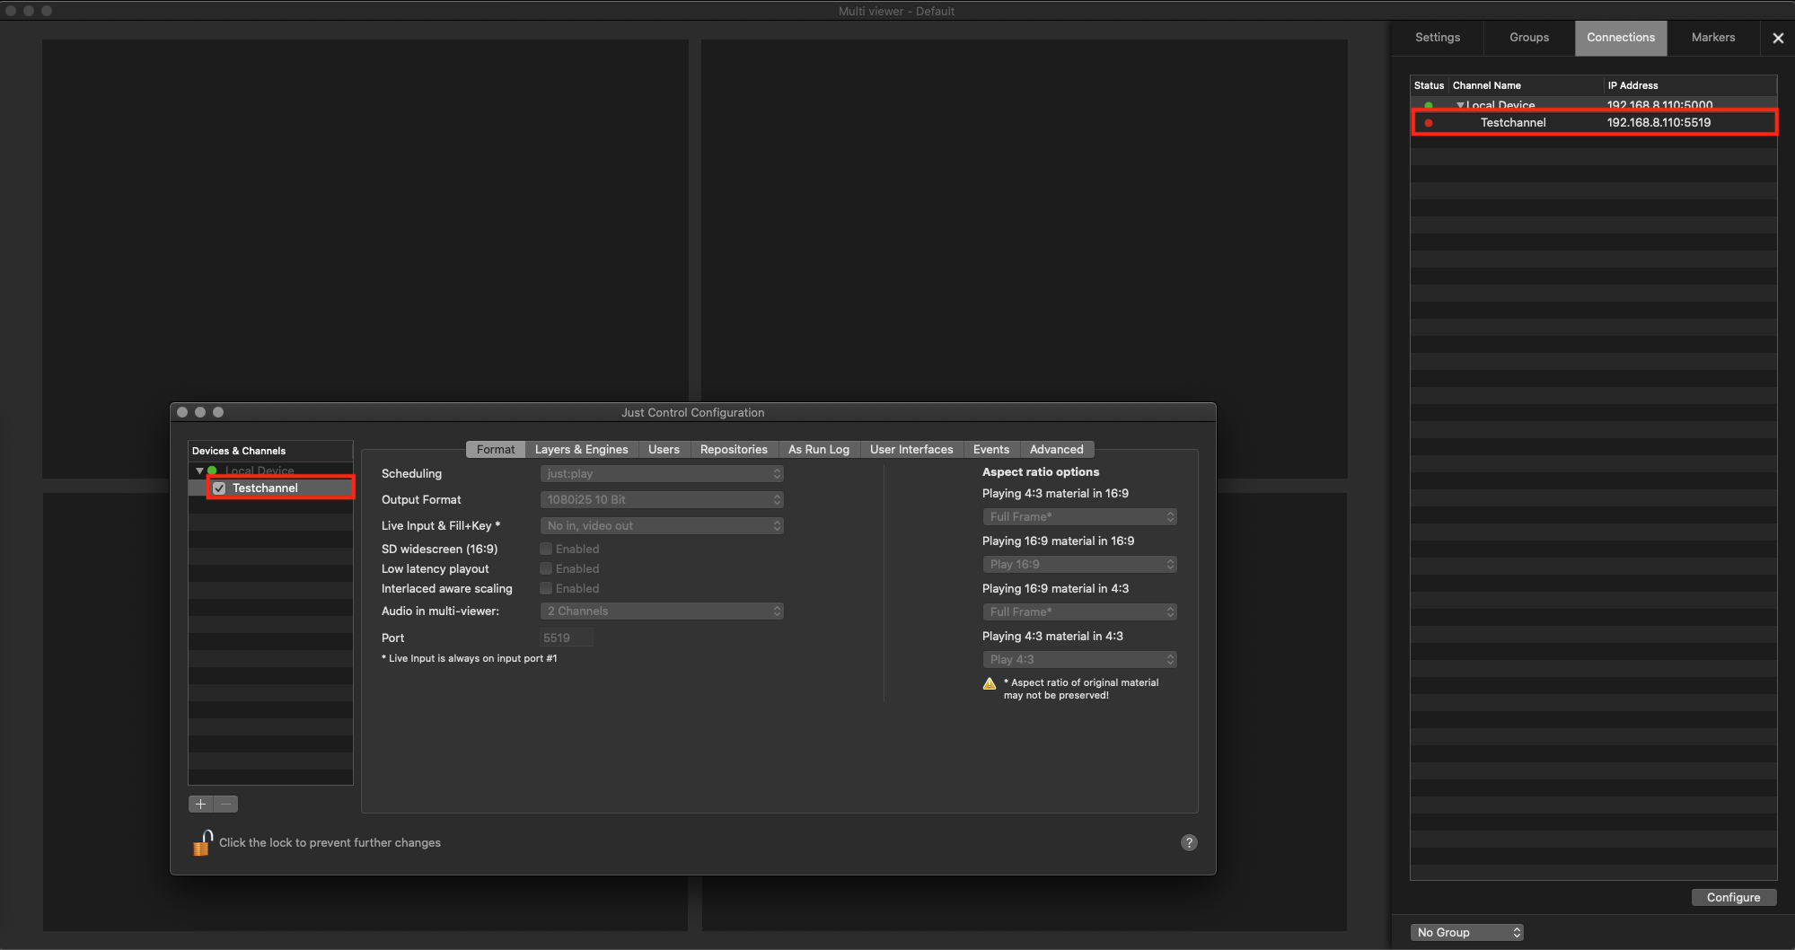Open the As Run Log tab
Image resolution: width=1795 pixels, height=950 pixels.
coord(818,450)
